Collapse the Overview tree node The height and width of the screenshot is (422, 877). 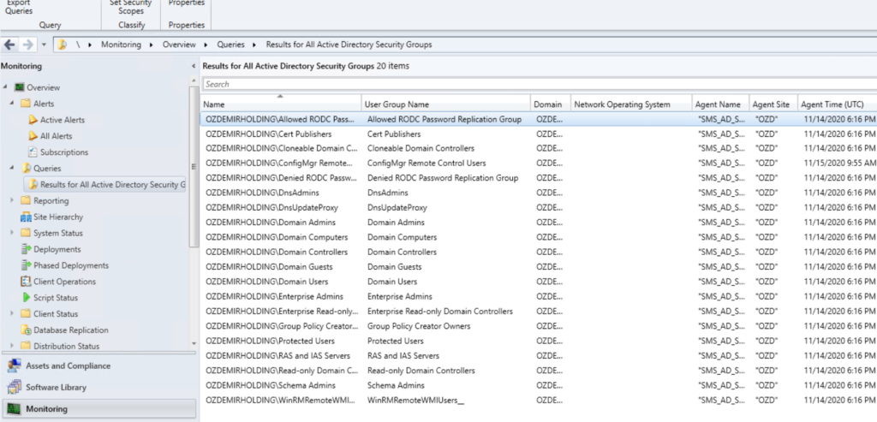click(5, 87)
